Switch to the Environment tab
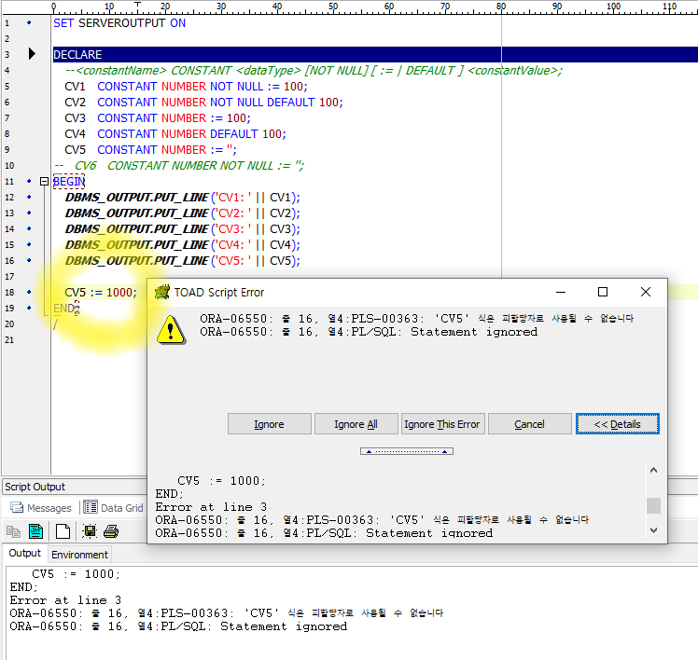 point(79,555)
